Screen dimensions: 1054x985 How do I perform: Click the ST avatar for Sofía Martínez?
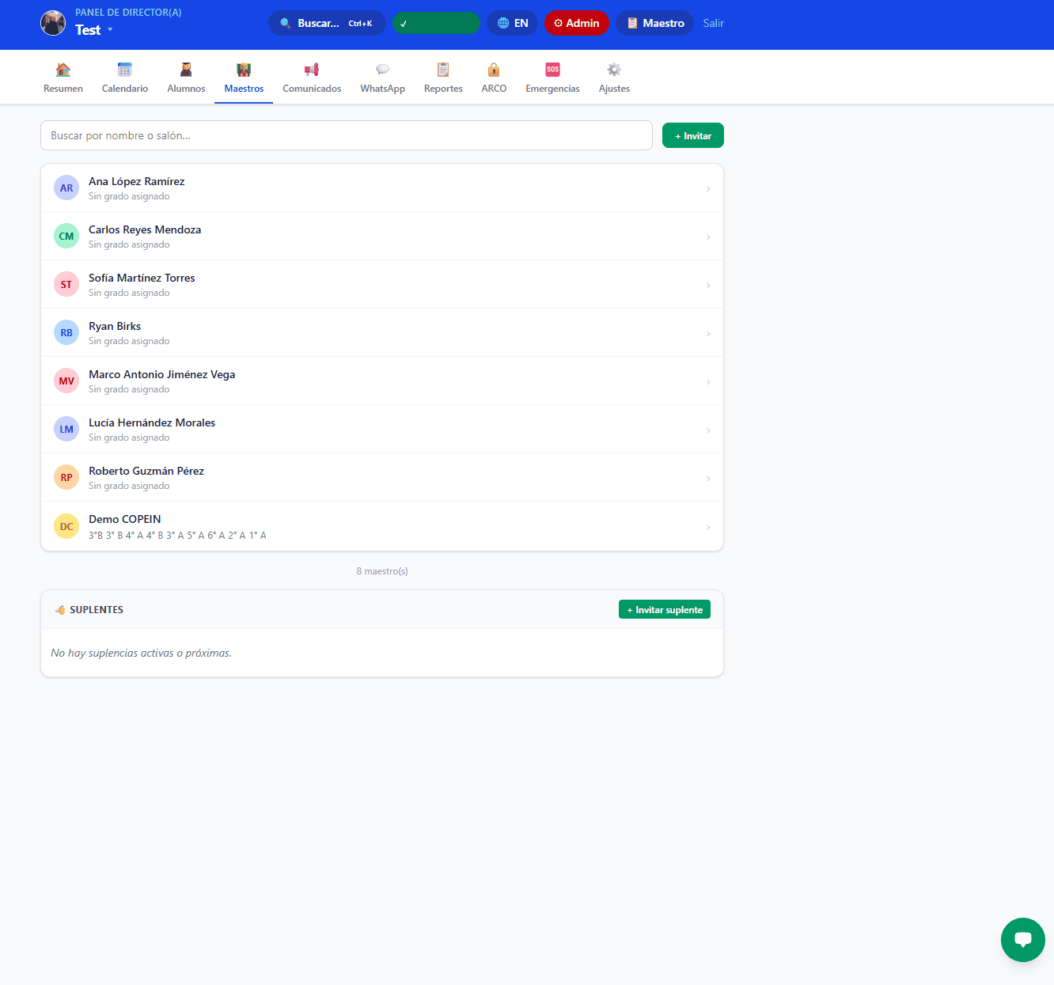66,284
